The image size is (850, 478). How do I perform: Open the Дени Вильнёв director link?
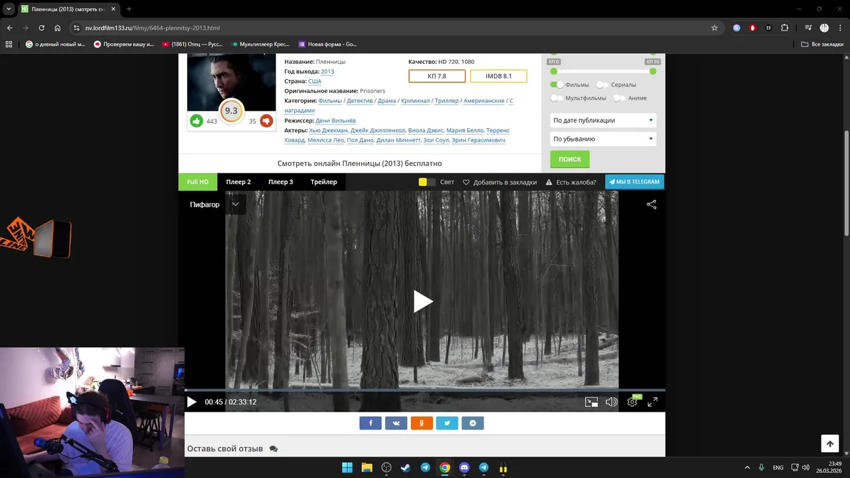[335, 121]
